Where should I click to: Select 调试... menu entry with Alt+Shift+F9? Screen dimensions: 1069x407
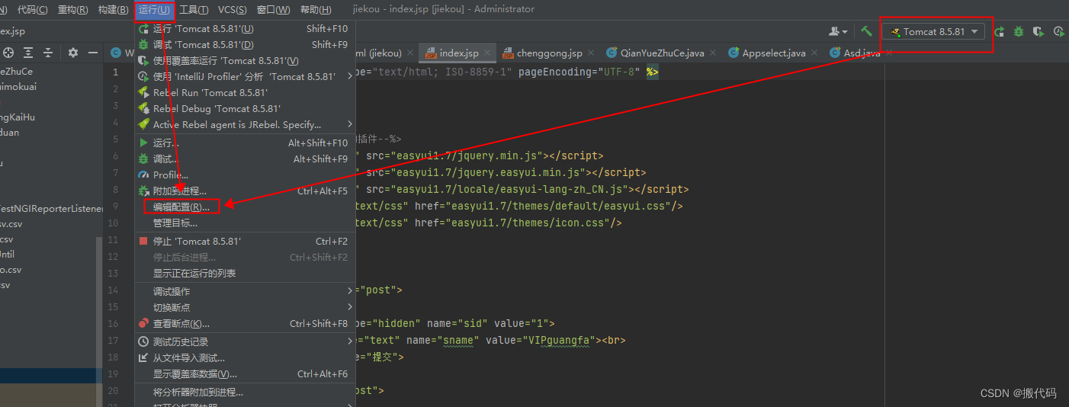click(x=245, y=159)
